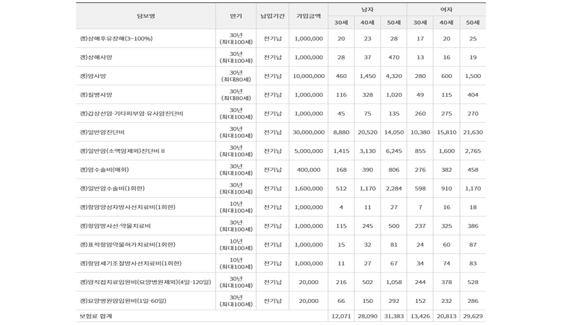This screenshot has width=578, height=325.
Task: Select the 남자 group header
Action: coord(367,9)
